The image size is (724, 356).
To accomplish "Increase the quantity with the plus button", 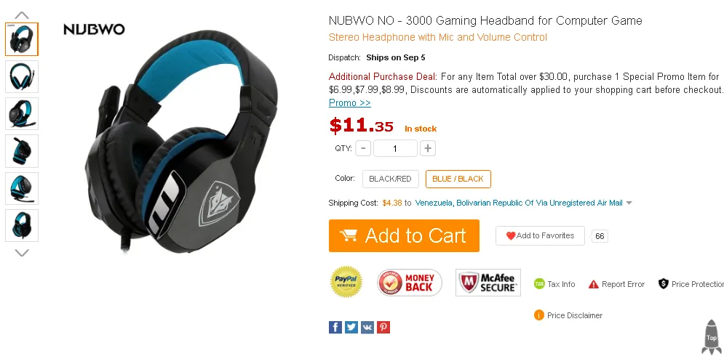I will pyautogui.click(x=428, y=148).
